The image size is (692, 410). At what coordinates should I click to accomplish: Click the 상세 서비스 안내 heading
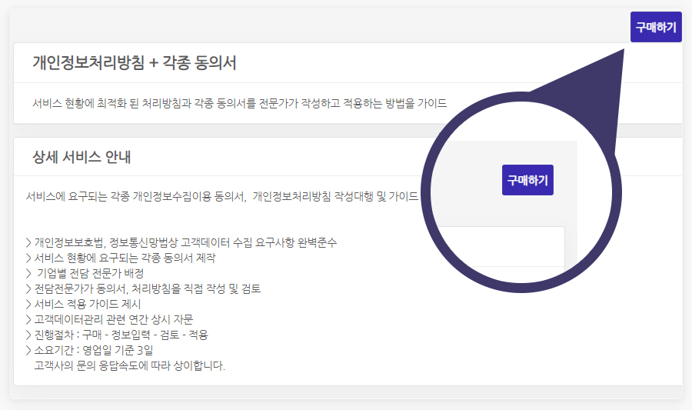(82, 157)
